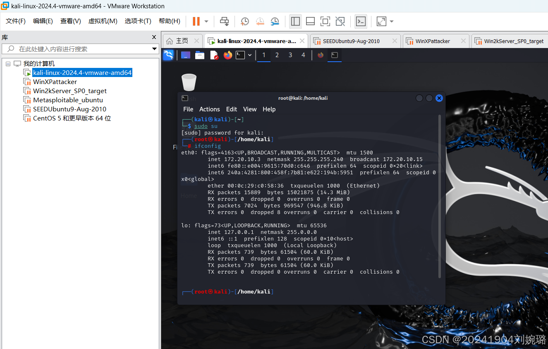Open the stretch display dropdown arrow
The width and height of the screenshot is (548, 349).
pyautogui.click(x=392, y=21)
